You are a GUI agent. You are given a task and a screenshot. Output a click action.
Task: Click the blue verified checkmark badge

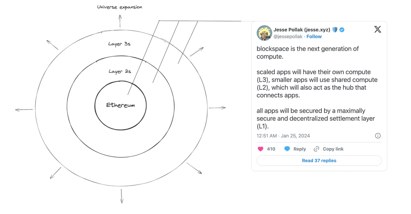(x=342, y=30)
